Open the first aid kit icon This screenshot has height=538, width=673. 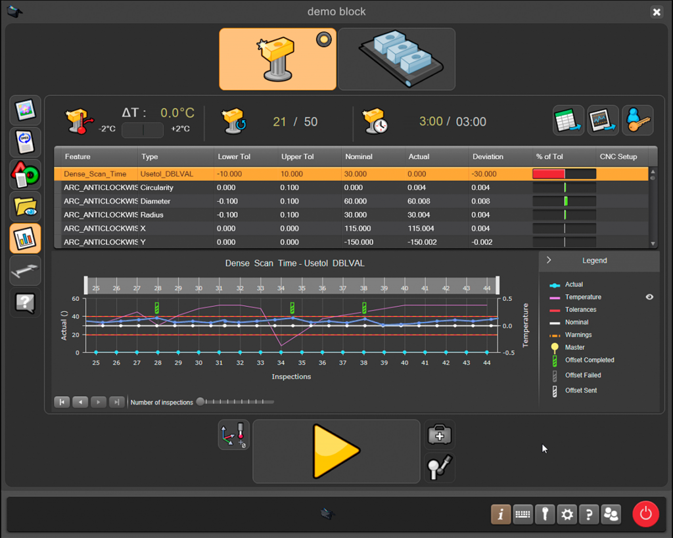click(x=440, y=435)
